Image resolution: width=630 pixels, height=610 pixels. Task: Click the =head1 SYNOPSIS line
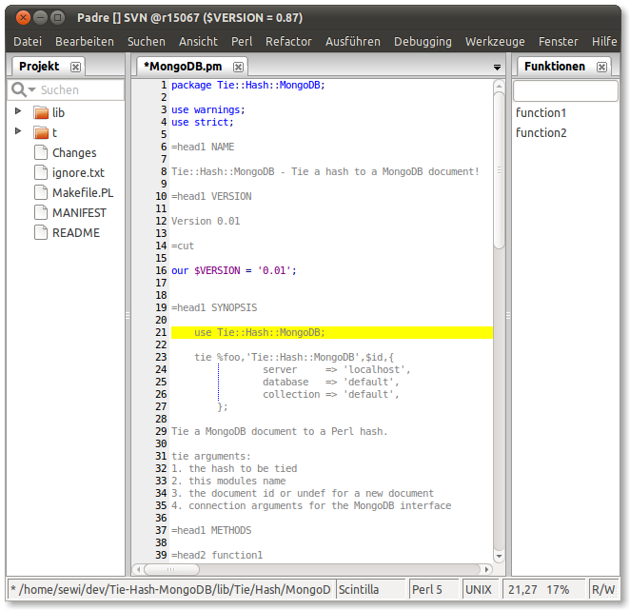click(214, 307)
